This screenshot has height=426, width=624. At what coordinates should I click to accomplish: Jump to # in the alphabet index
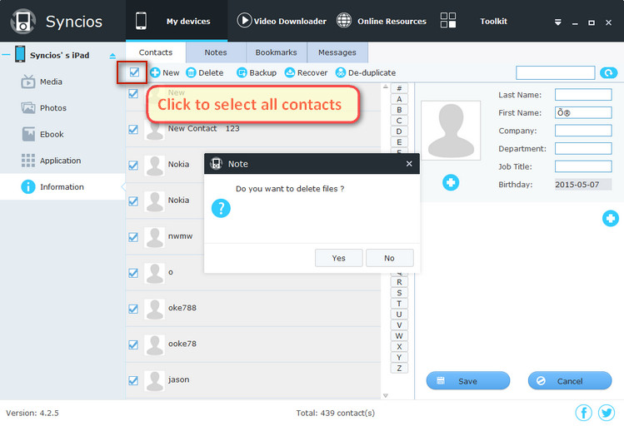pos(399,88)
